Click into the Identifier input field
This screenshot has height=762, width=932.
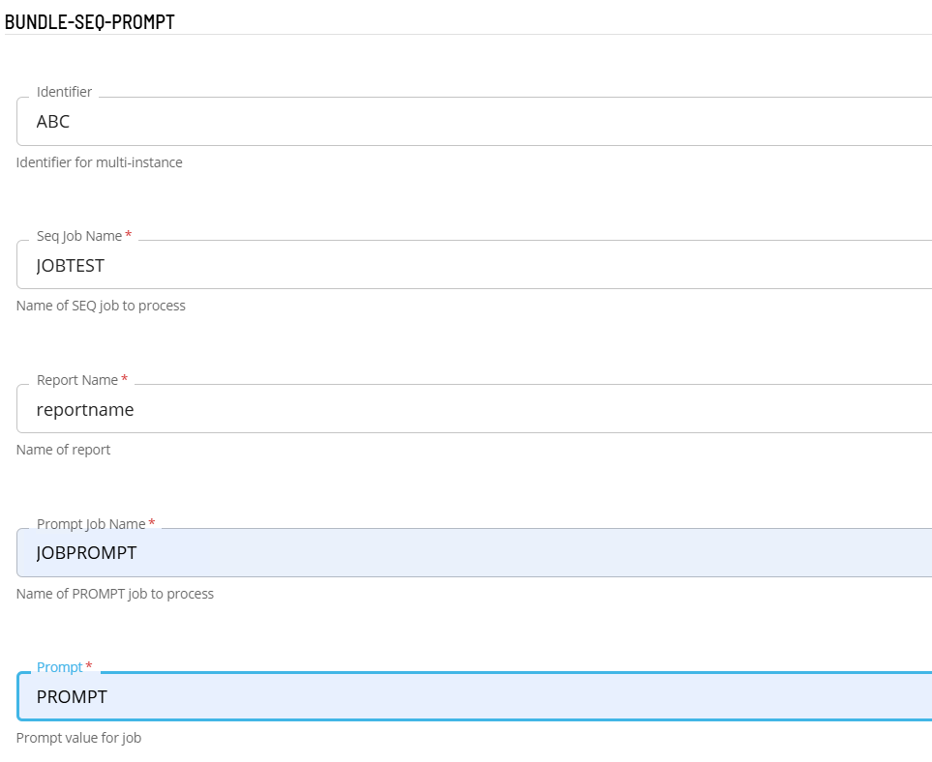pyautogui.click(x=474, y=123)
